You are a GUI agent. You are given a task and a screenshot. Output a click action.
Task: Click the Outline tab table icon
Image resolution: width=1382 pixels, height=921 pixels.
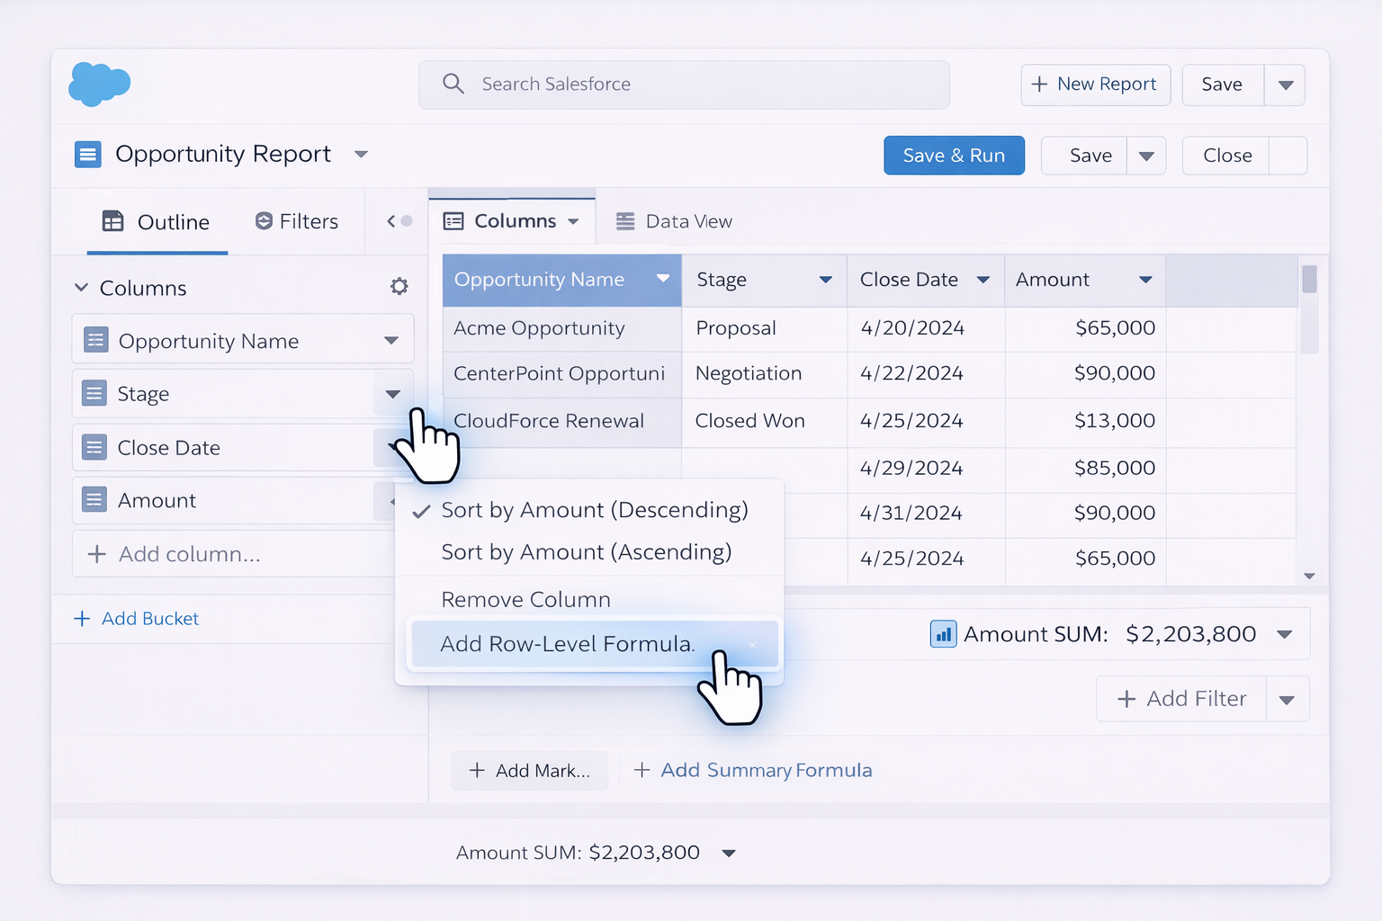[112, 221]
